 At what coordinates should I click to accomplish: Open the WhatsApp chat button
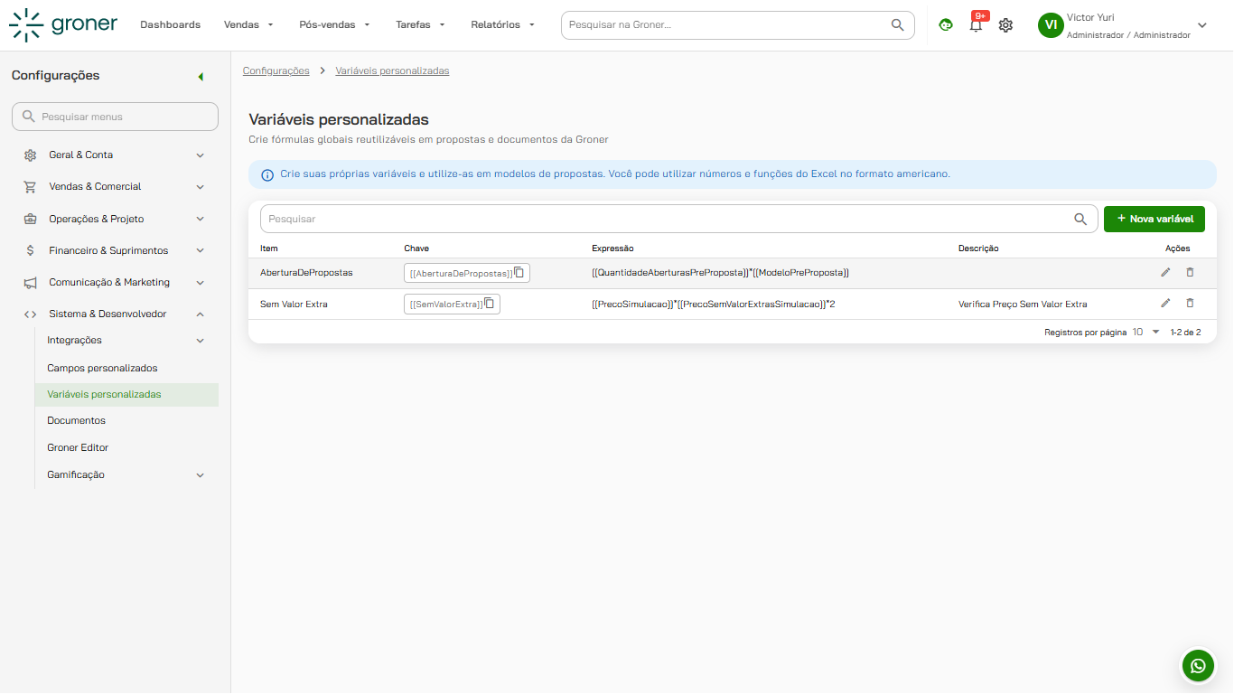point(1198,666)
